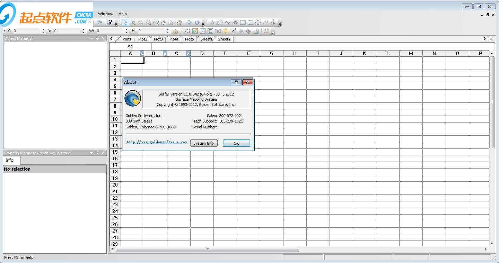Toggle the aspect ratio lock

175,31
